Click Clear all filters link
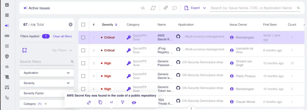 coord(62,36)
